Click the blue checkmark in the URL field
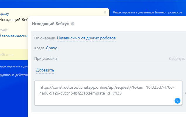The height and width of the screenshot is (117, 186). (x=177, y=101)
